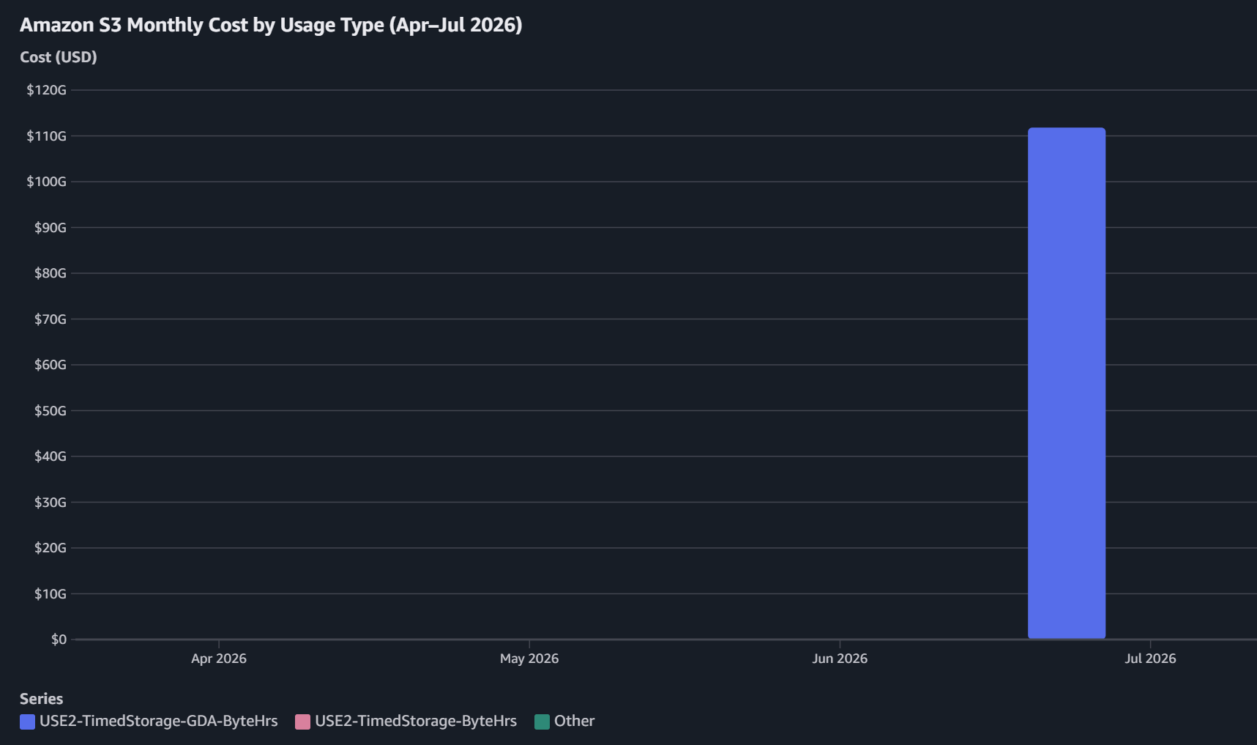Click the Jul 2026 axis label
This screenshot has height=745, width=1257.
pyautogui.click(x=1150, y=659)
